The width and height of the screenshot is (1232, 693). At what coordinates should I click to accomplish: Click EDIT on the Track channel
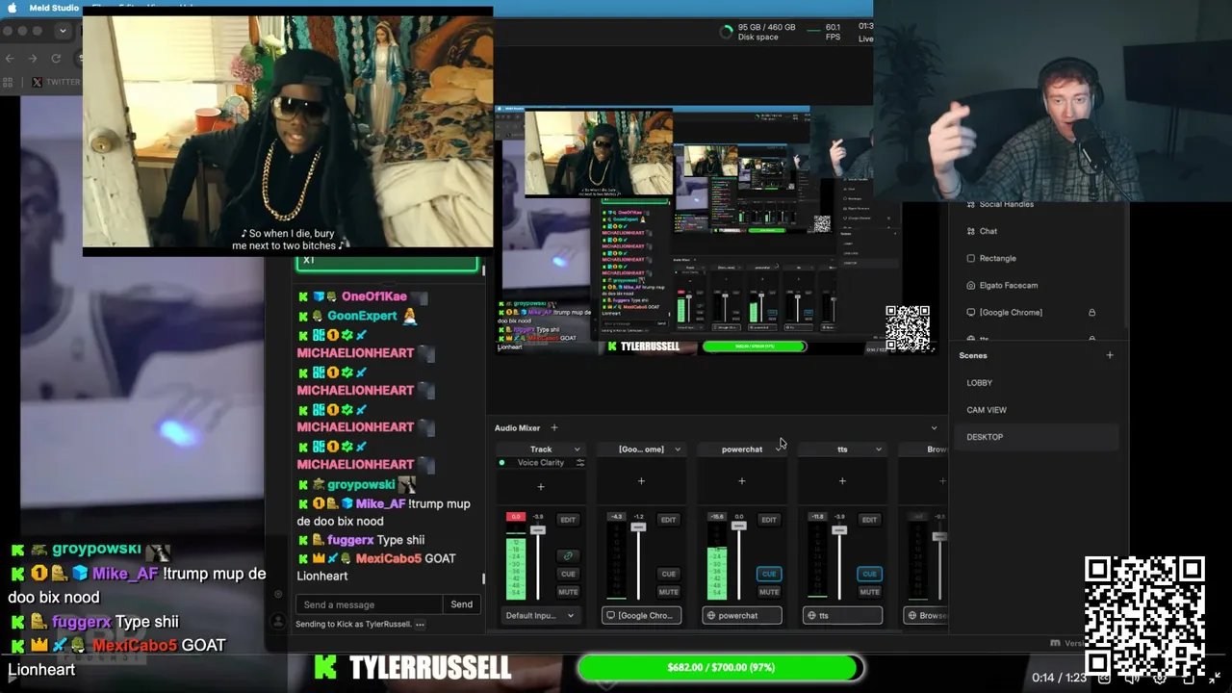pos(568,520)
